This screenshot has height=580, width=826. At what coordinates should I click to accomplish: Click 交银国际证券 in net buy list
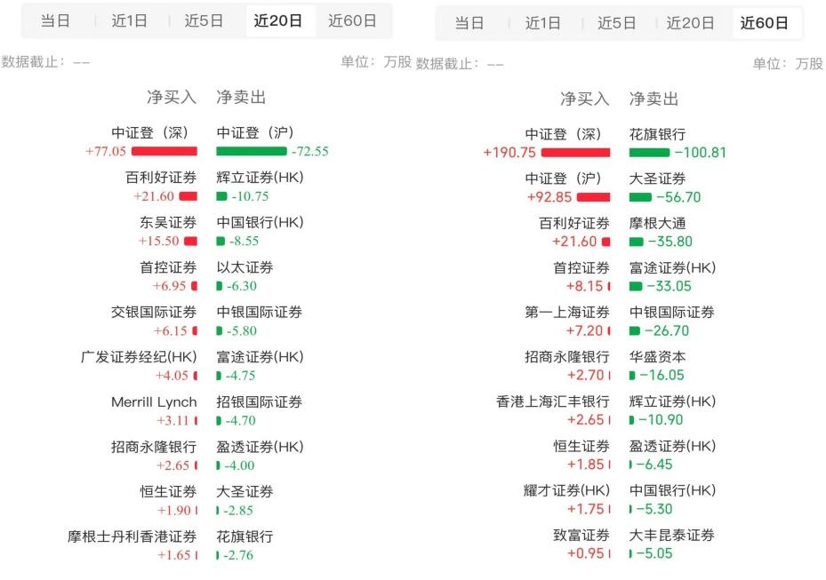[x=154, y=312]
